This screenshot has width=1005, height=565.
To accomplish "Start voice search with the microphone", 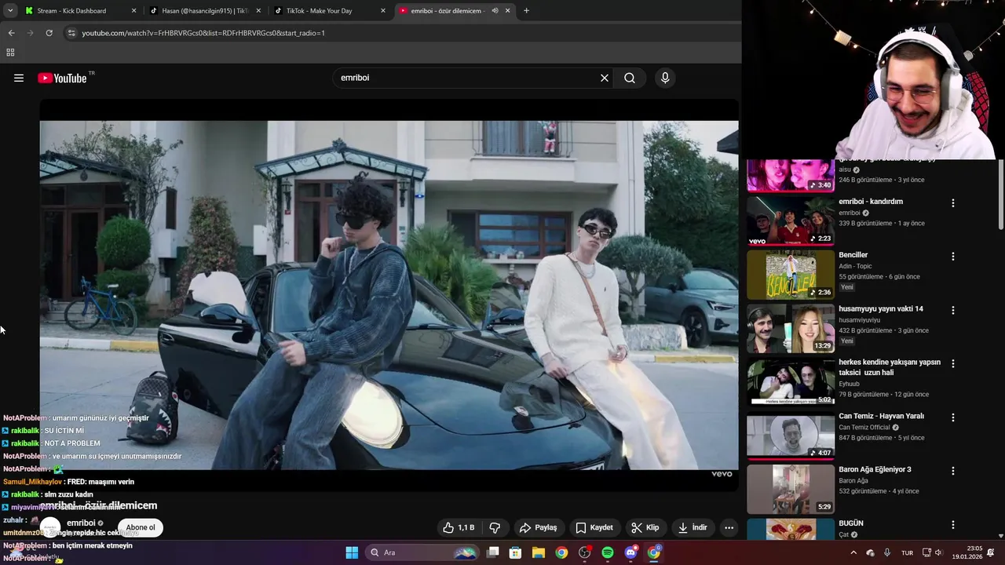I will pyautogui.click(x=665, y=78).
